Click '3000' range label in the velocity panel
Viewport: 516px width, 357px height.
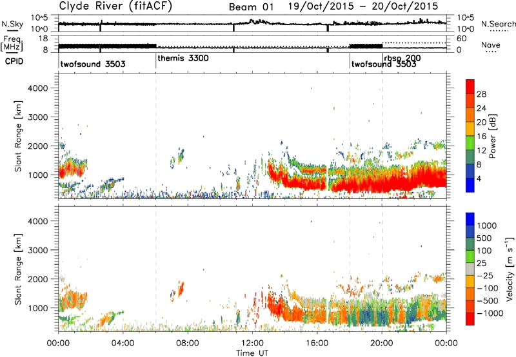click(37, 250)
